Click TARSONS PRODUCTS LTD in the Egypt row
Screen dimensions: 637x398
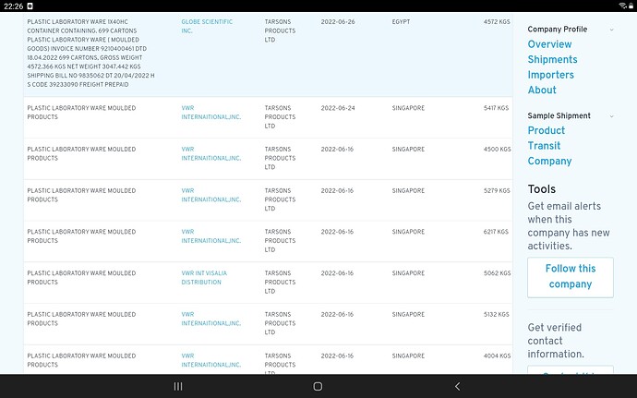pos(280,30)
